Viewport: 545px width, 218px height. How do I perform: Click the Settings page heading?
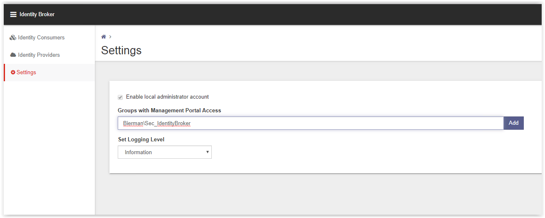pos(121,51)
